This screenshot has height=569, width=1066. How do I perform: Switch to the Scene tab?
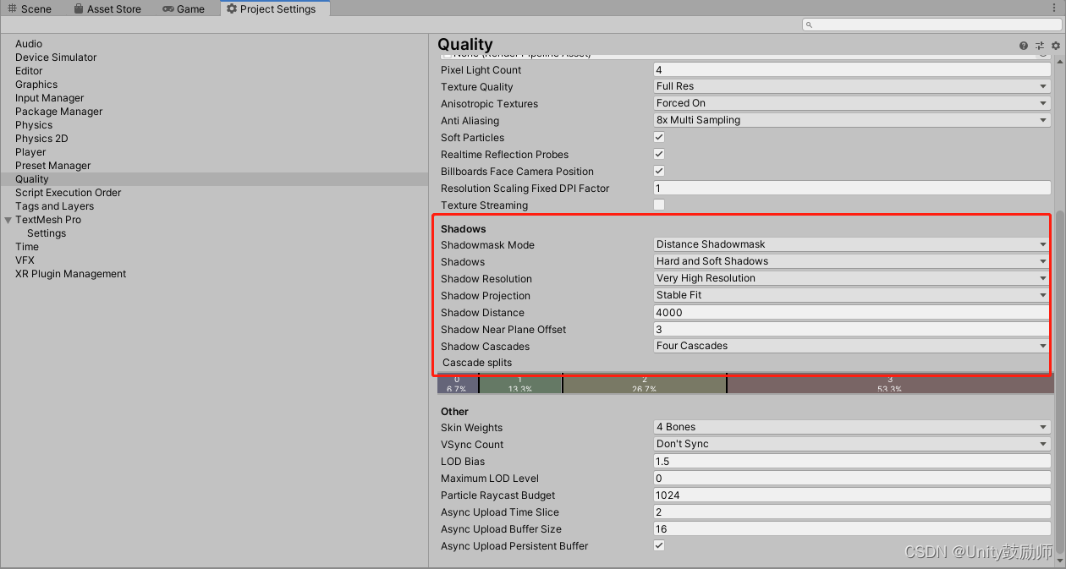tap(30, 8)
